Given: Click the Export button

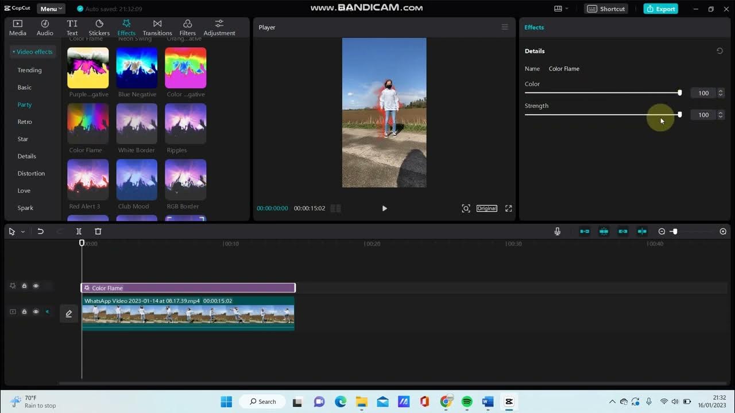Looking at the screenshot, I should point(660,9).
